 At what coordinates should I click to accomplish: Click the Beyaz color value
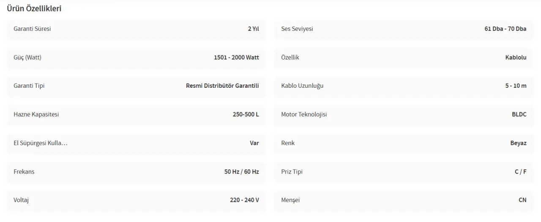click(x=518, y=143)
